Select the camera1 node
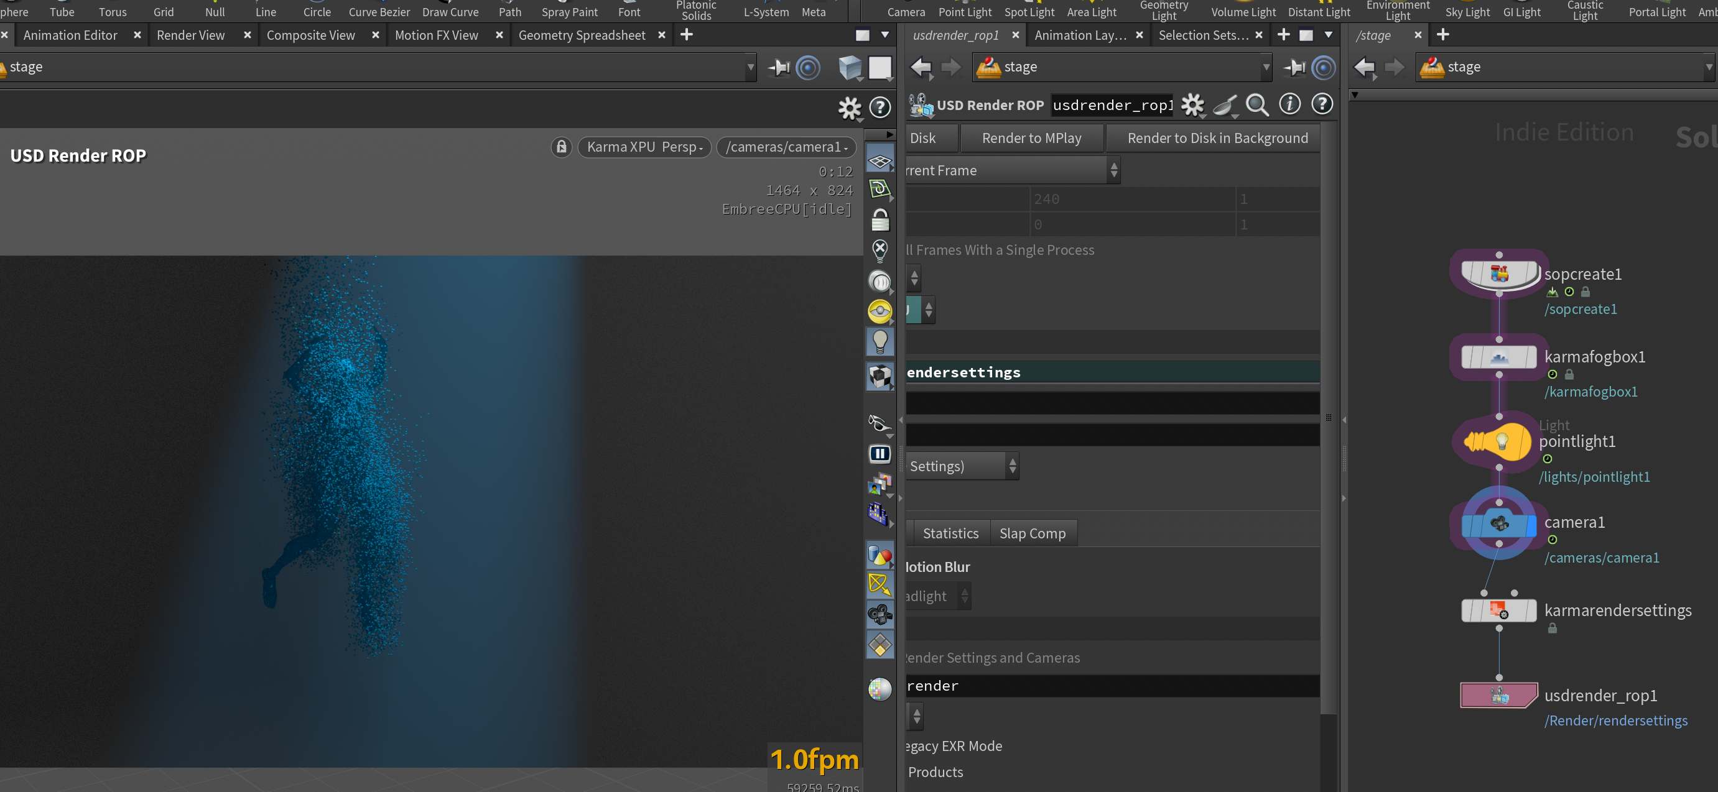This screenshot has width=1718, height=792. click(1498, 523)
